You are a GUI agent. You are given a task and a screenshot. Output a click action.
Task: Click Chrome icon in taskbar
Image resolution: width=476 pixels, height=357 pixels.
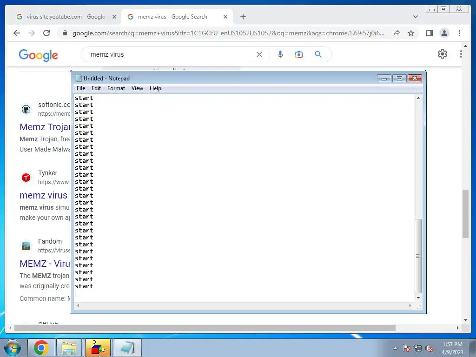[x=41, y=348]
